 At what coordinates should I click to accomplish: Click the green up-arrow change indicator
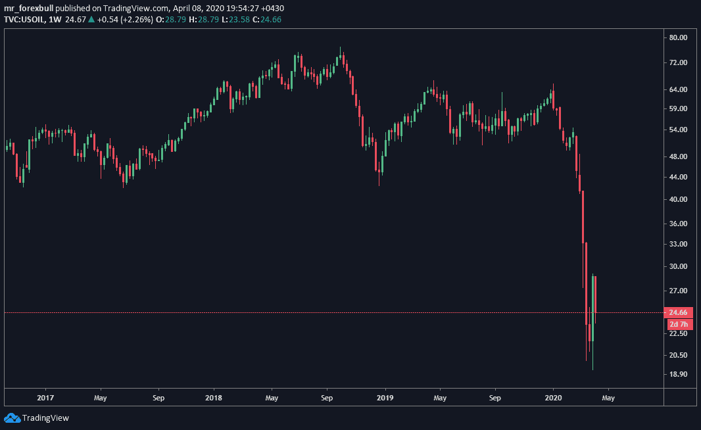pos(91,20)
